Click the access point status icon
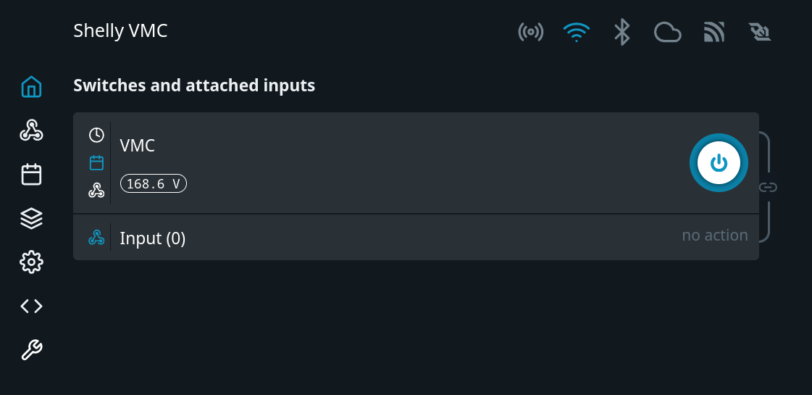The width and height of the screenshot is (812, 395). click(531, 32)
